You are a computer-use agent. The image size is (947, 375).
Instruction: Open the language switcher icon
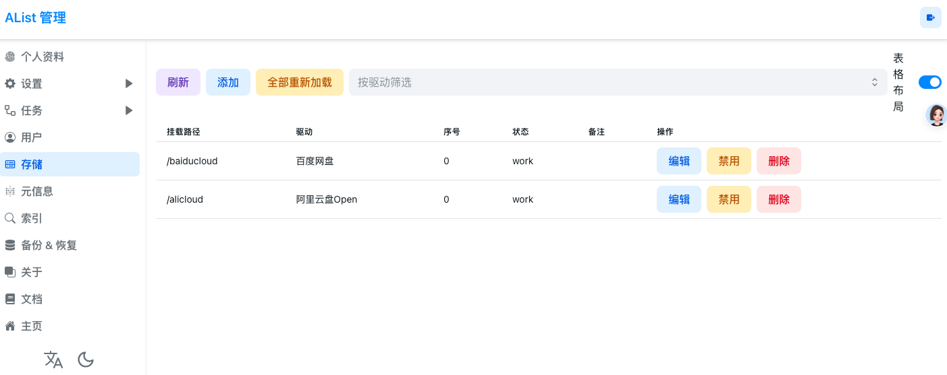coord(53,360)
